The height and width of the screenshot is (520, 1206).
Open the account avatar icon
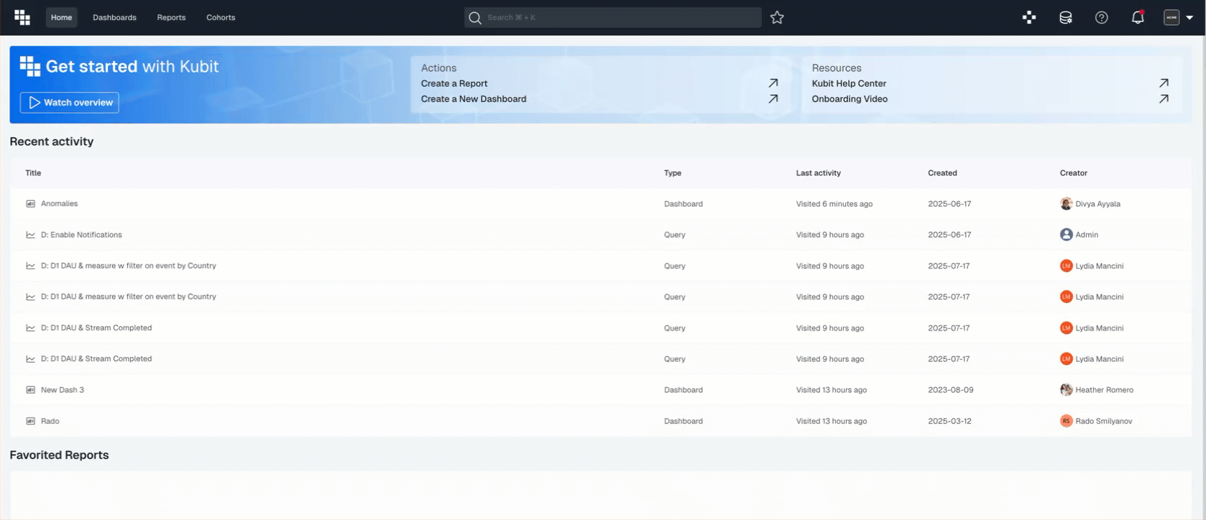pos(1172,17)
